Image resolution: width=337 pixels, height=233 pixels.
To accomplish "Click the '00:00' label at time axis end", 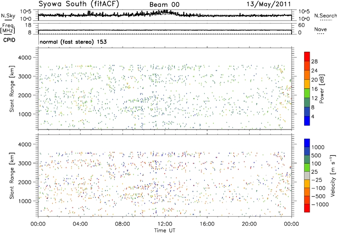I will [x=292, y=224].
